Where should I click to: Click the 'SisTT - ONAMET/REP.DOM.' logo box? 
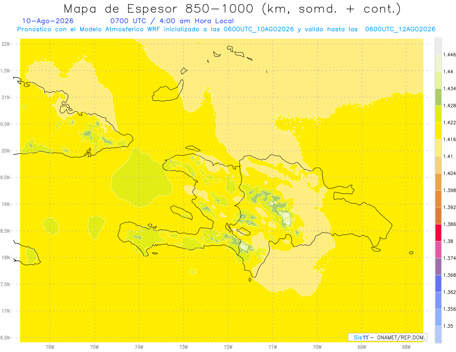pyautogui.click(x=387, y=337)
